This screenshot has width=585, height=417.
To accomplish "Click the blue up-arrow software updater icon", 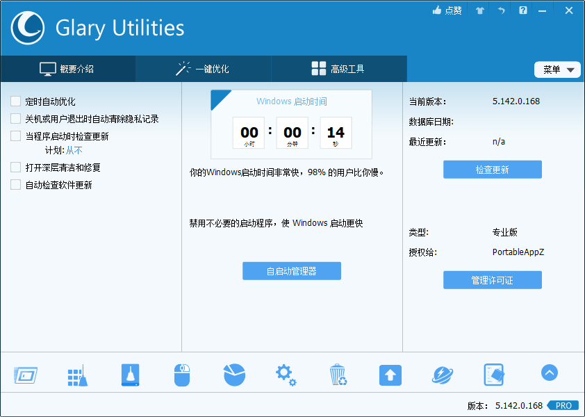I will click(x=390, y=375).
